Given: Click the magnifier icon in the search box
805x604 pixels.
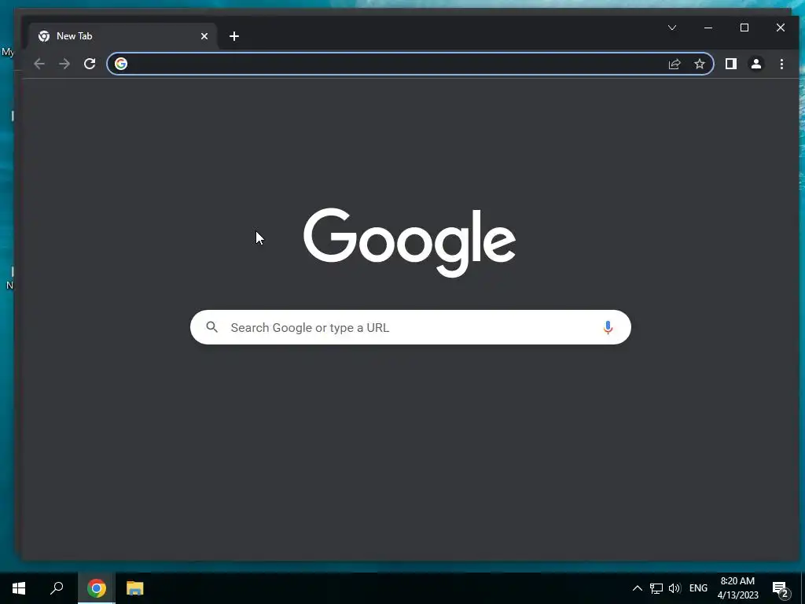Looking at the screenshot, I should click(x=212, y=327).
